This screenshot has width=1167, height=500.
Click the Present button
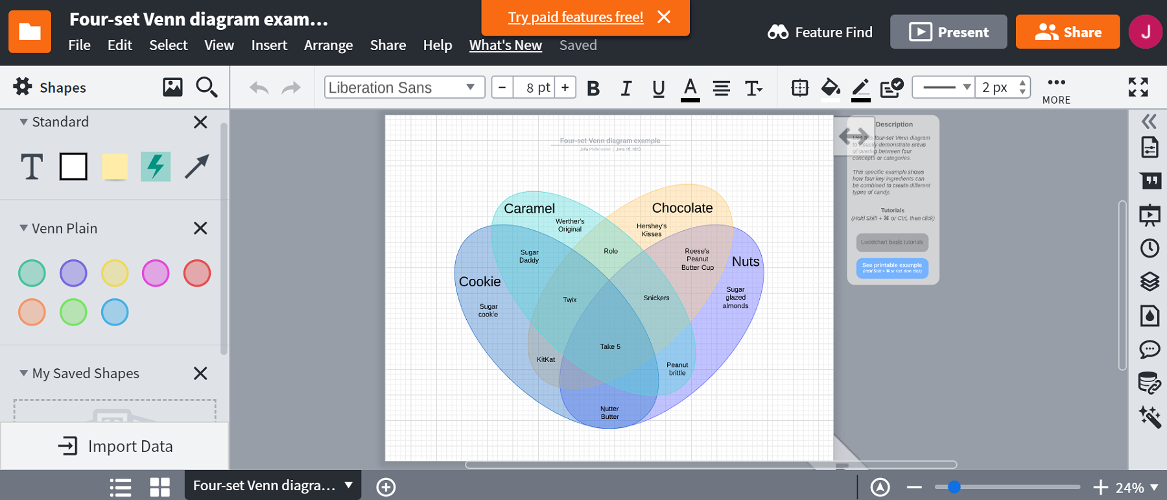(x=949, y=32)
